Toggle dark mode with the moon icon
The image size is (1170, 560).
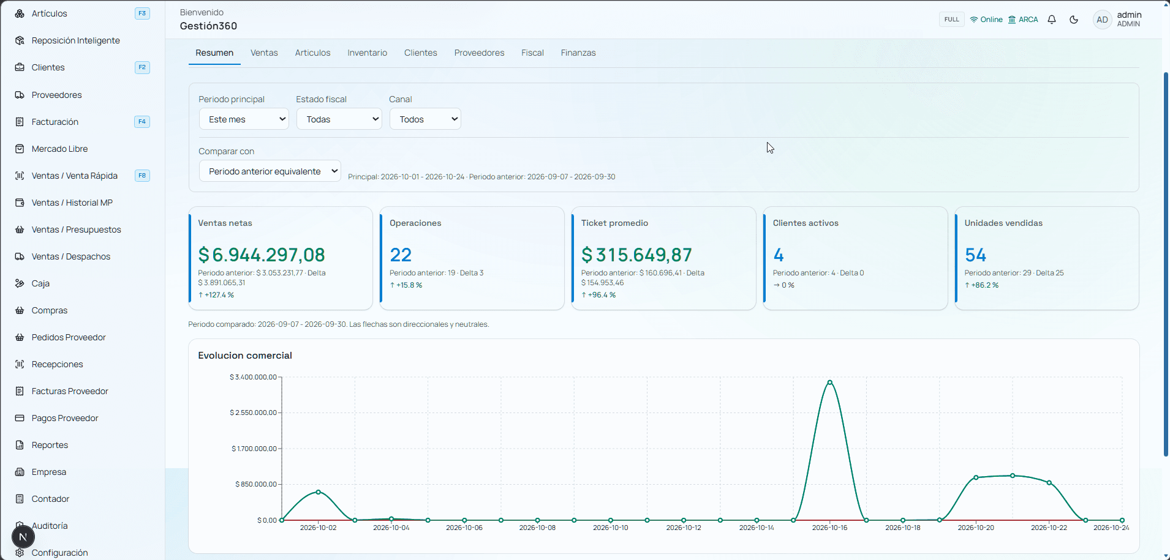(x=1074, y=20)
